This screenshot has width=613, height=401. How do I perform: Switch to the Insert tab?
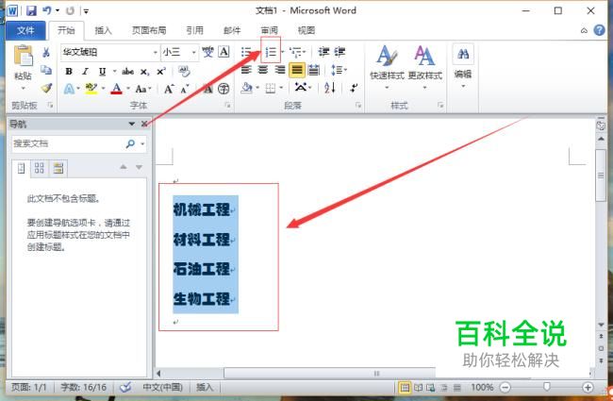point(103,30)
